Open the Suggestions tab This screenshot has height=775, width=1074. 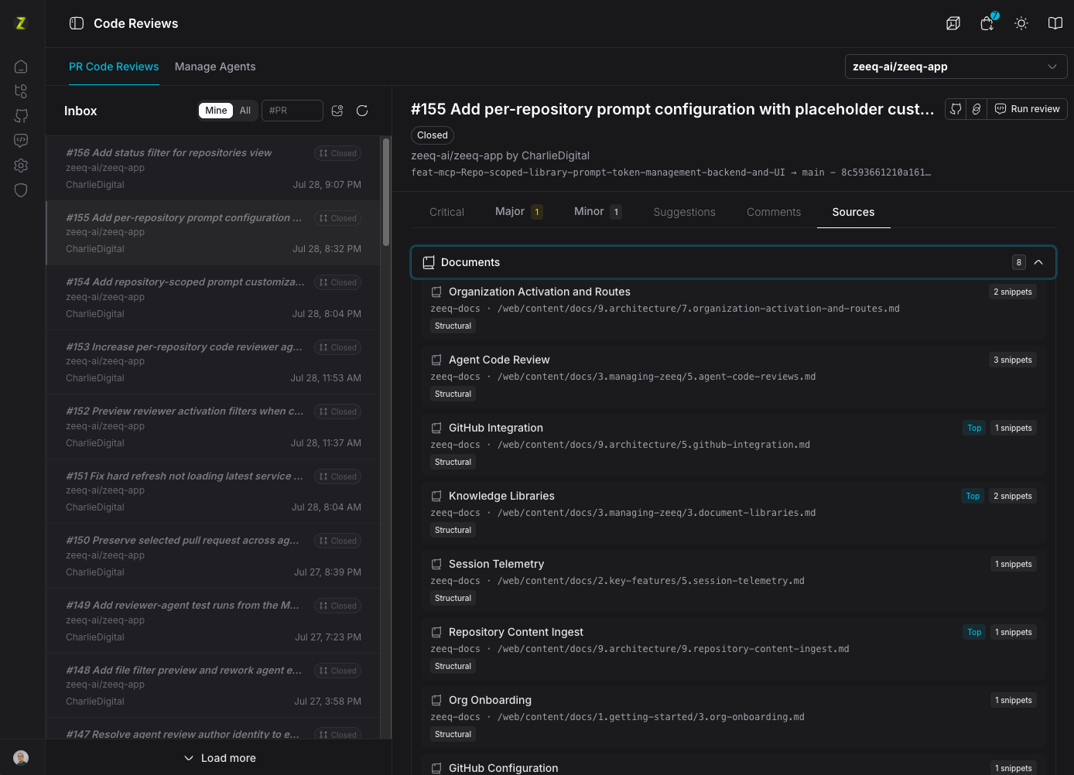(685, 212)
